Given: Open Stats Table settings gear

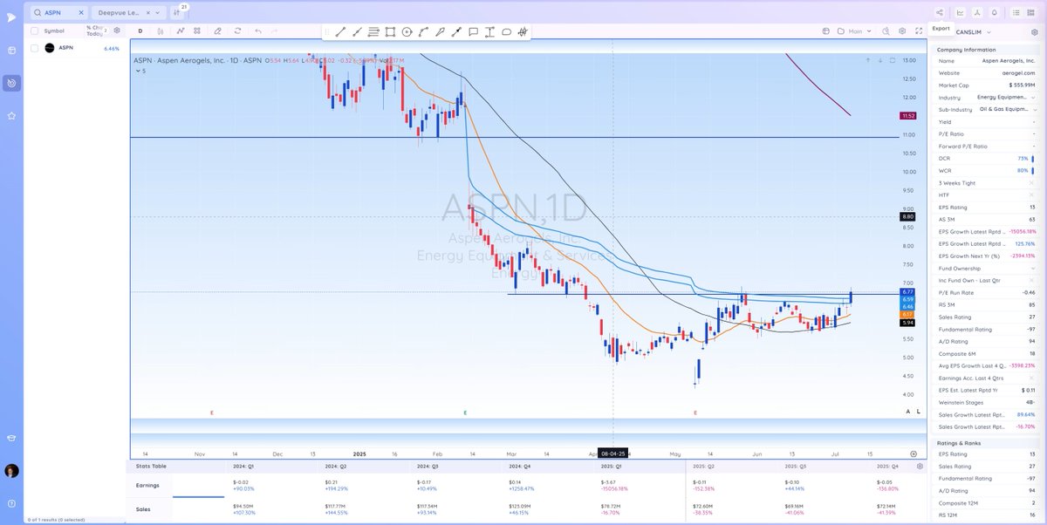Looking at the screenshot, I should point(920,467).
